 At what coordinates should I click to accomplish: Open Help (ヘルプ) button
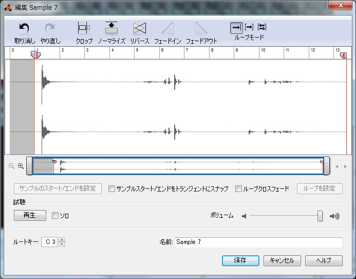tap(324, 260)
